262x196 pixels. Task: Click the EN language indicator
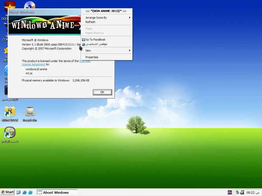(230, 192)
